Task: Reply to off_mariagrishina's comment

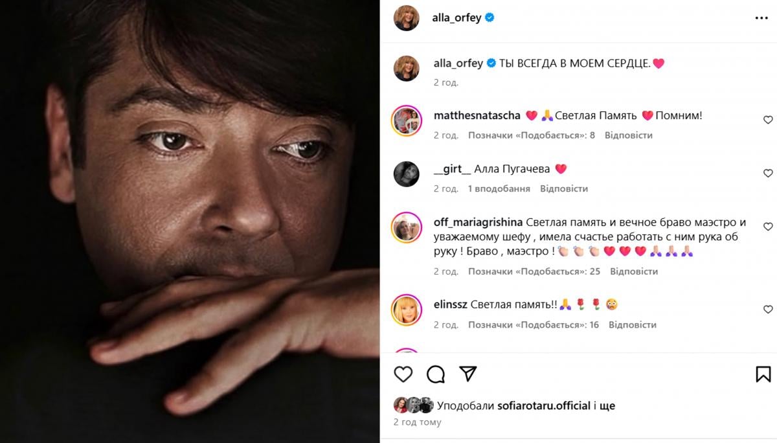Action: [634, 271]
